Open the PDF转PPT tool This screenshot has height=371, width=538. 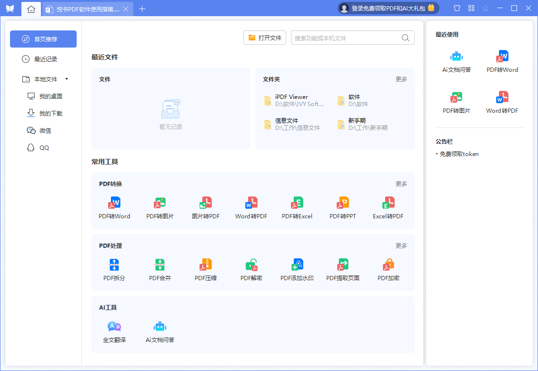[x=342, y=208]
